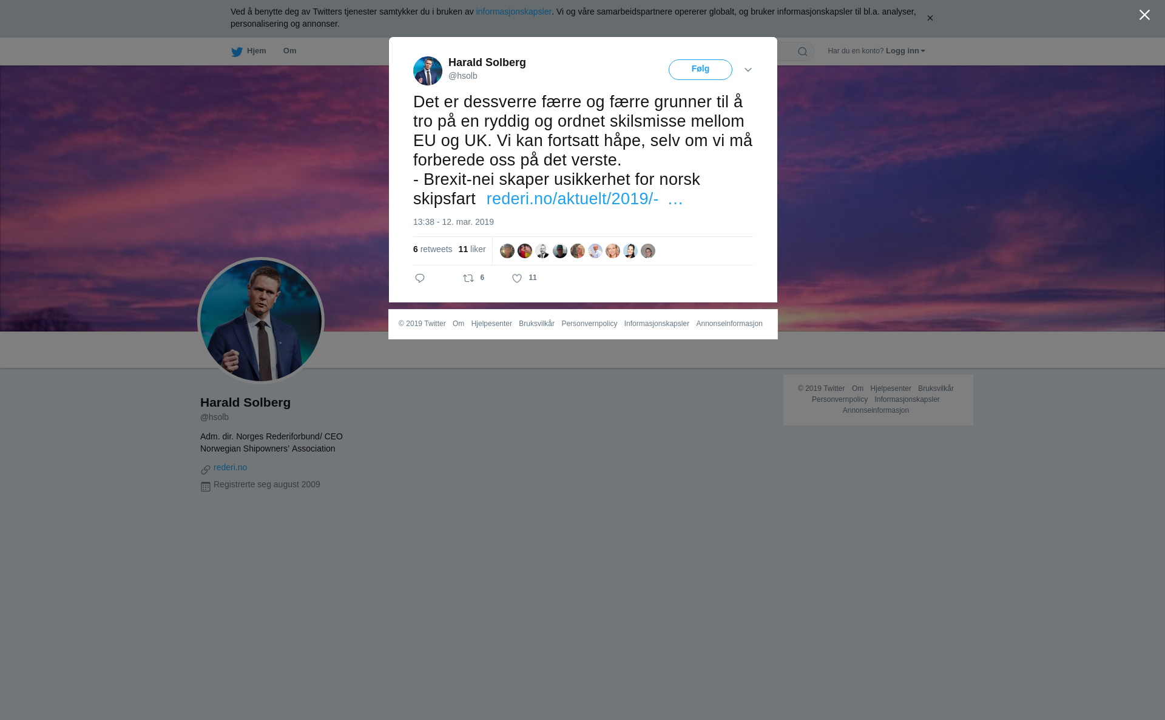Expand the tweet options chevron menu

click(x=748, y=70)
